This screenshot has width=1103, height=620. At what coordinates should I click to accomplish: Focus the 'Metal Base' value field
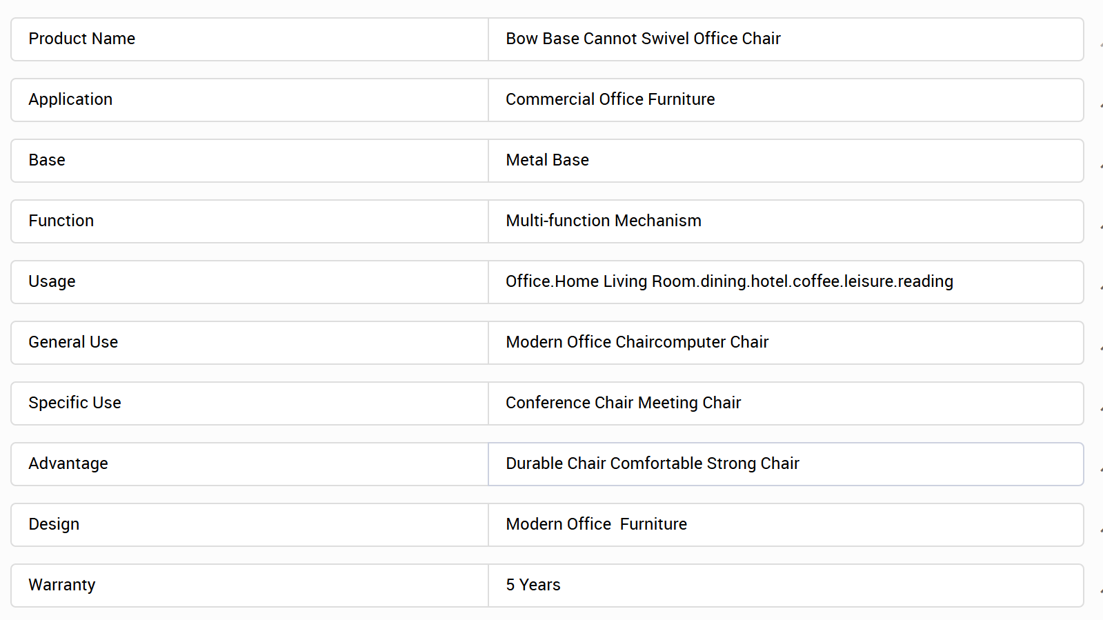coord(786,161)
